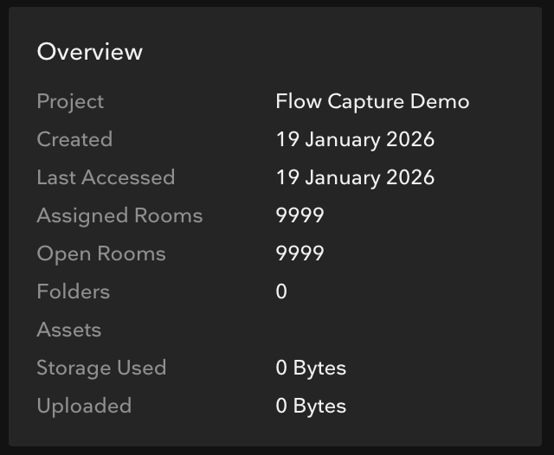This screenshot has height=455, width=554.
Task: Click the Folders count 0
Action: (281, 292)
